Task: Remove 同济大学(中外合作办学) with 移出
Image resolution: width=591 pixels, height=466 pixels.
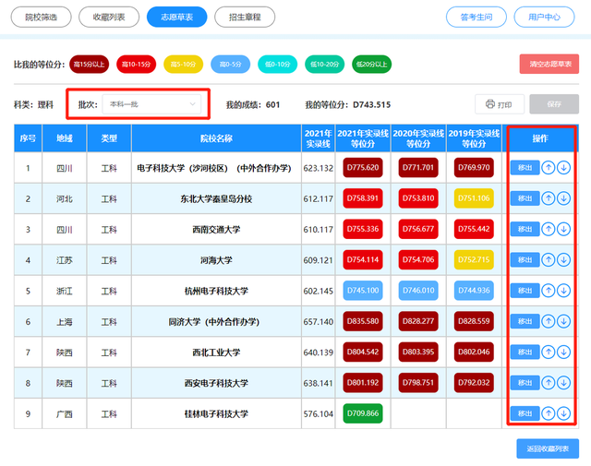Action: (525, 321)
